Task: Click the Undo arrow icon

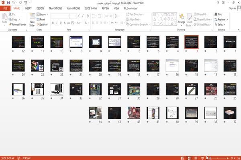Action: pos(14,2)
